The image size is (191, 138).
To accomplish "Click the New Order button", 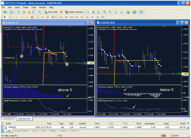I will pyautogui.click(x=51, y=12).
